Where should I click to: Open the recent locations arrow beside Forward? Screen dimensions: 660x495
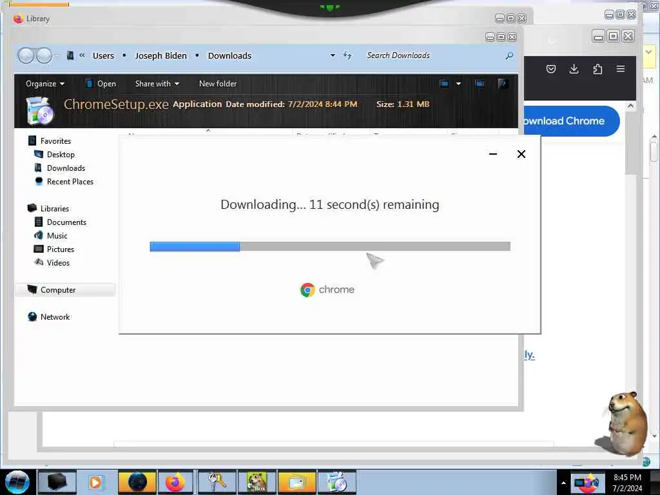click(57, 55)
